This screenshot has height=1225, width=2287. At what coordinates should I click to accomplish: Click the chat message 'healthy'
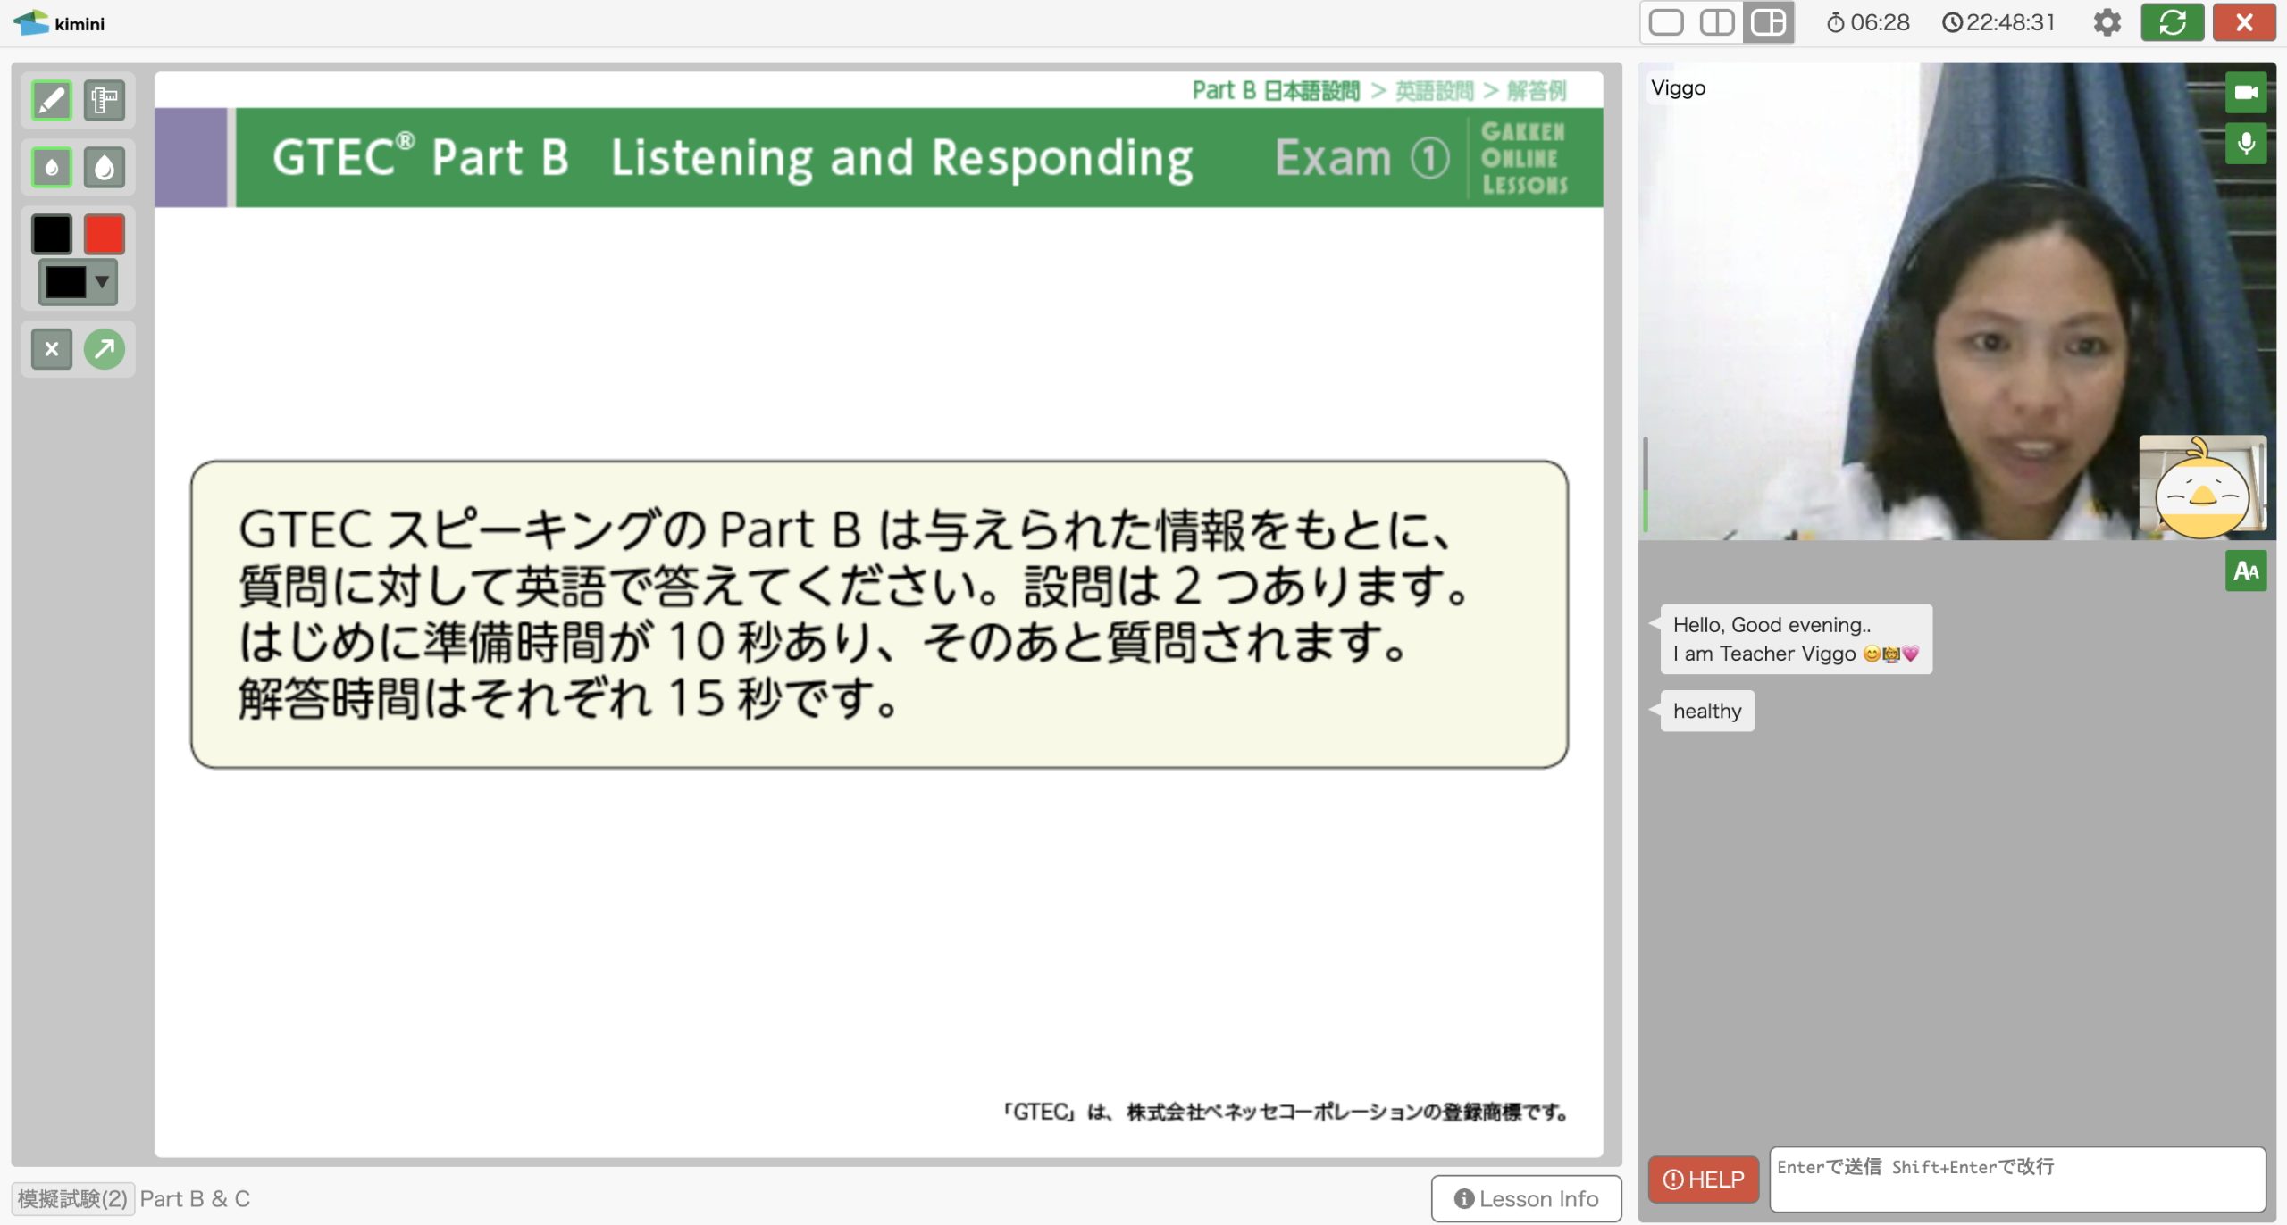tap(1706, 711)
